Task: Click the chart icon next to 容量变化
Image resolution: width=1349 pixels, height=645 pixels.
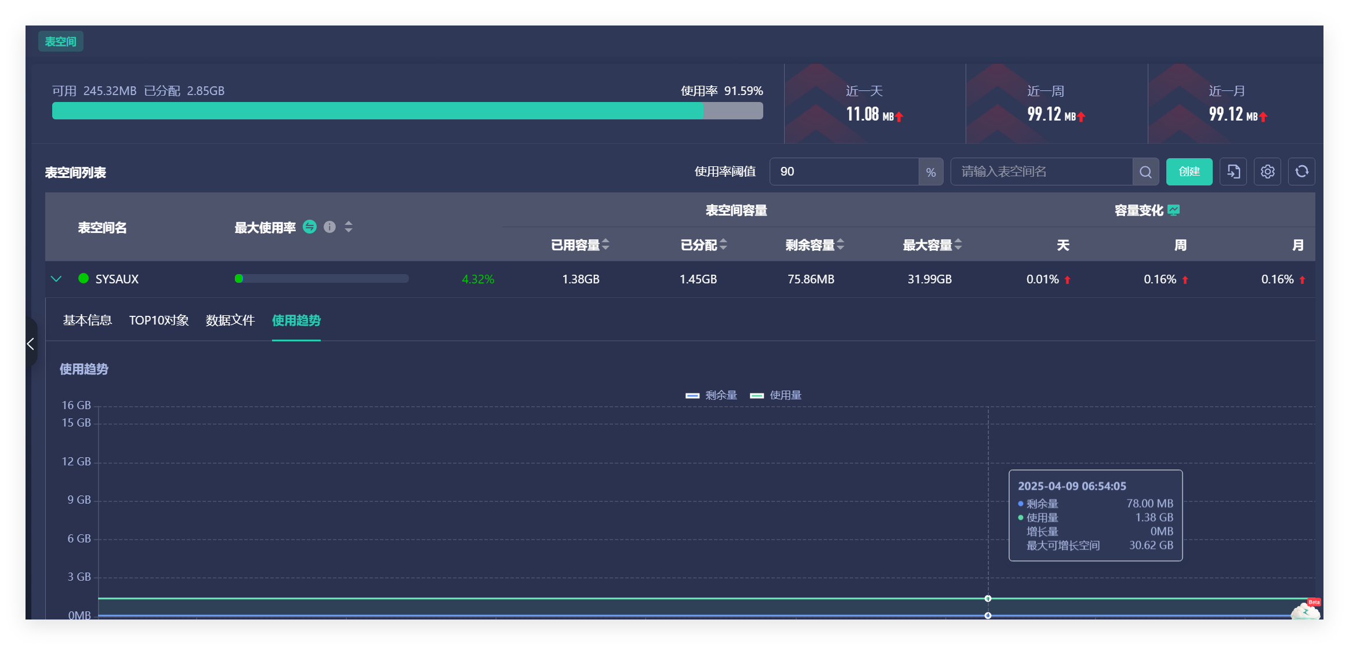Action: tap(1174, 210)
